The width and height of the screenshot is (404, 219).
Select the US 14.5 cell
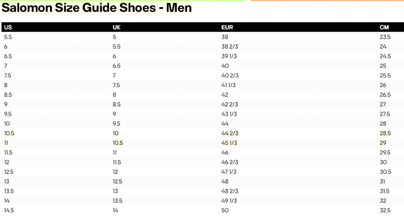click(x=9, y=210)
